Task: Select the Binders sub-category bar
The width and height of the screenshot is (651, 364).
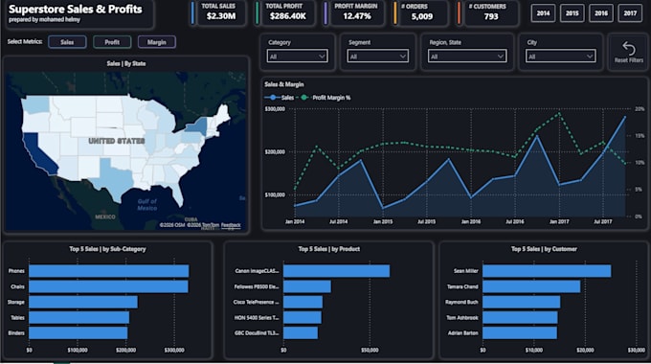Action: point(79,332)
